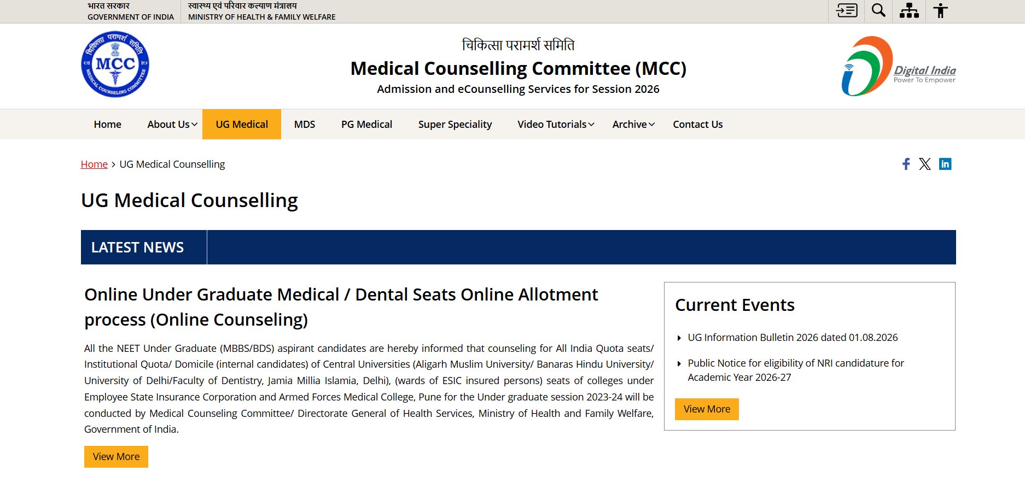Click View More under Current Events
This screenshot has height=483, width=1025.
pyautogui.click(x=707, y=409)
